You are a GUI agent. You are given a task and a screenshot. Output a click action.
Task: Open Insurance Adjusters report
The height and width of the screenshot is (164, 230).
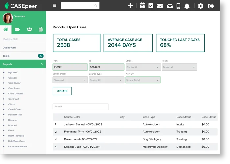[18, 146]
